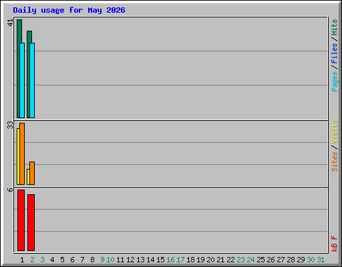Click the cyan Pages bar for day 2
The width and height of the screenshot is (342, 267).
[32, 80]
